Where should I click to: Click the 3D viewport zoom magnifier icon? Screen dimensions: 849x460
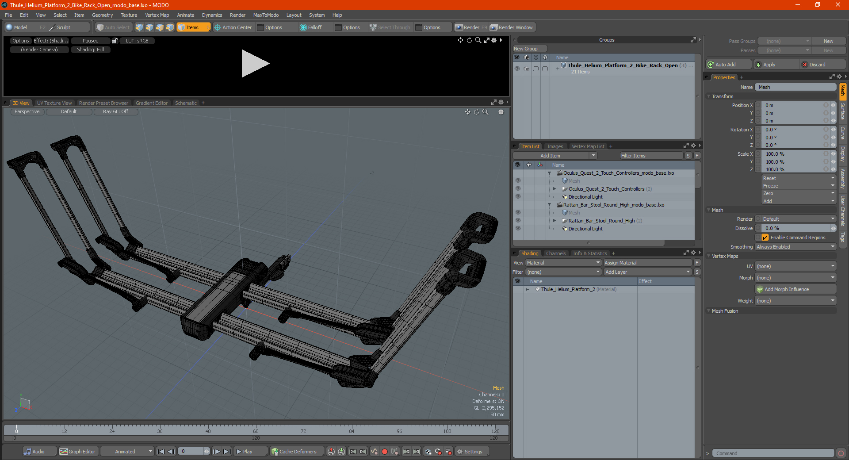486,112
